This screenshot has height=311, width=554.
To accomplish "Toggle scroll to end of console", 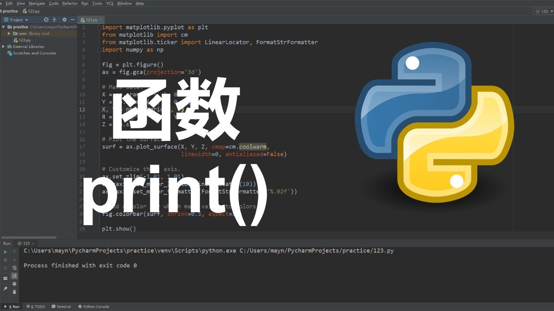I will 14,276.
